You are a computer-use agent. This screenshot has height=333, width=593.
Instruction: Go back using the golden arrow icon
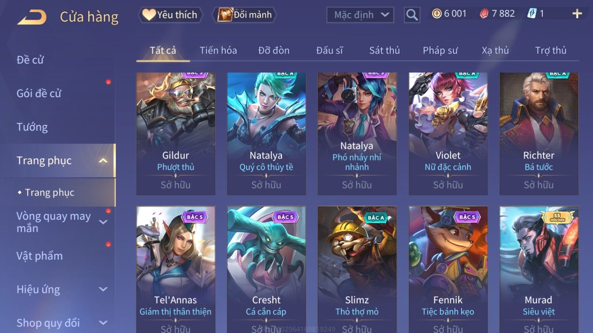(32, 17)
